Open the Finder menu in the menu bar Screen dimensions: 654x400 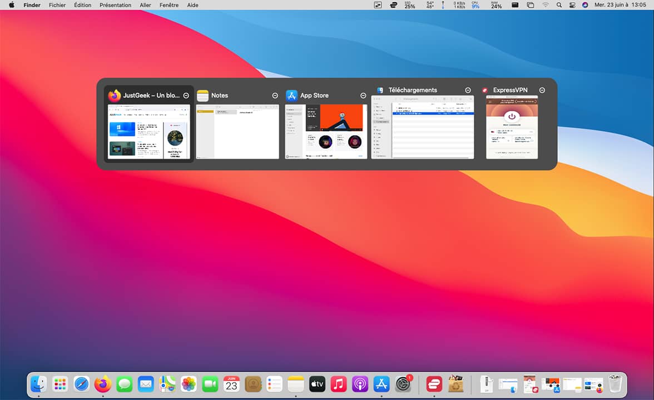pos(32,5)
